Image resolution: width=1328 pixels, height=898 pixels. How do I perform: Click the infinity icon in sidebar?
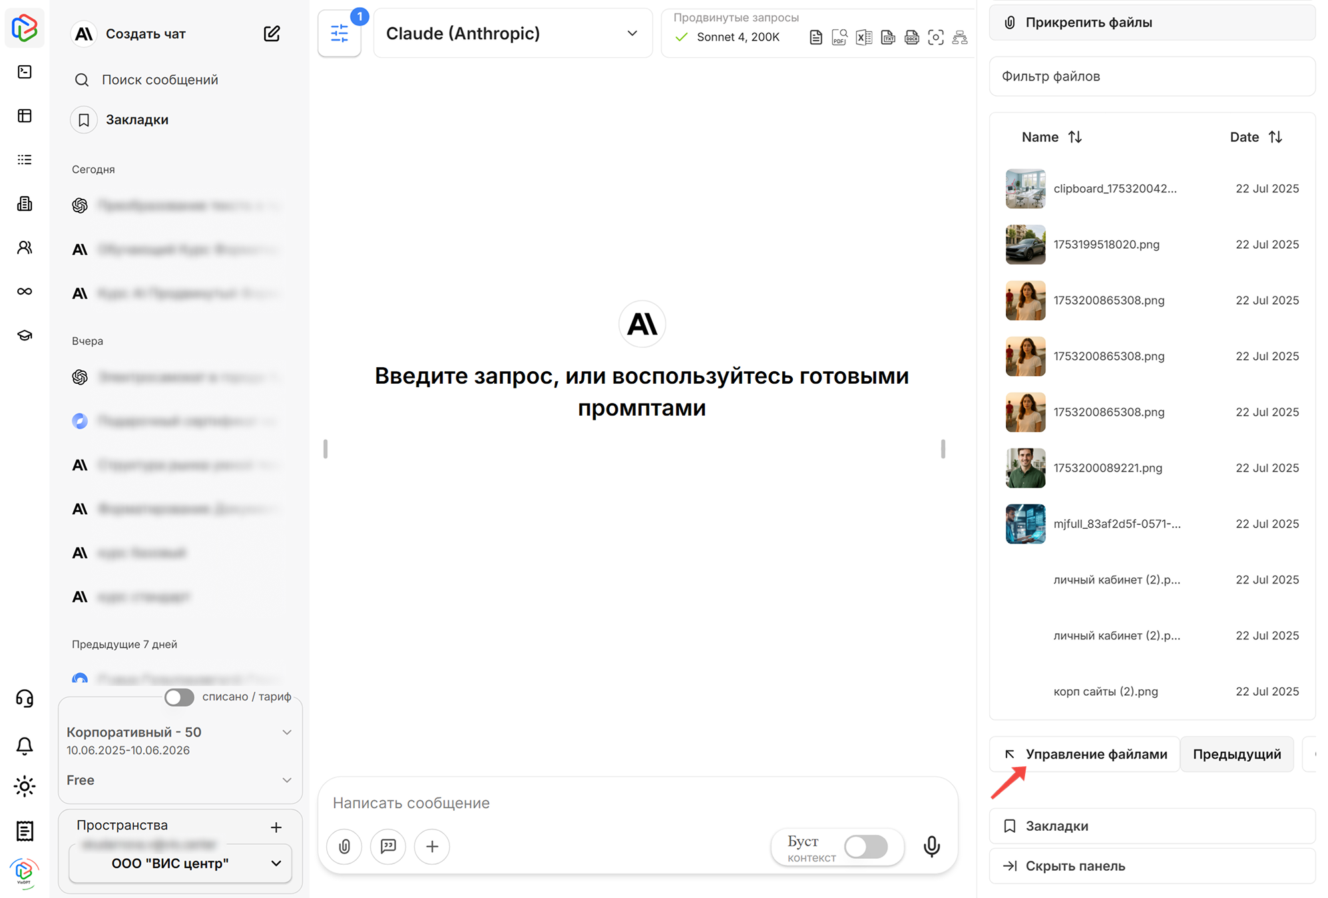pos(25,291)
